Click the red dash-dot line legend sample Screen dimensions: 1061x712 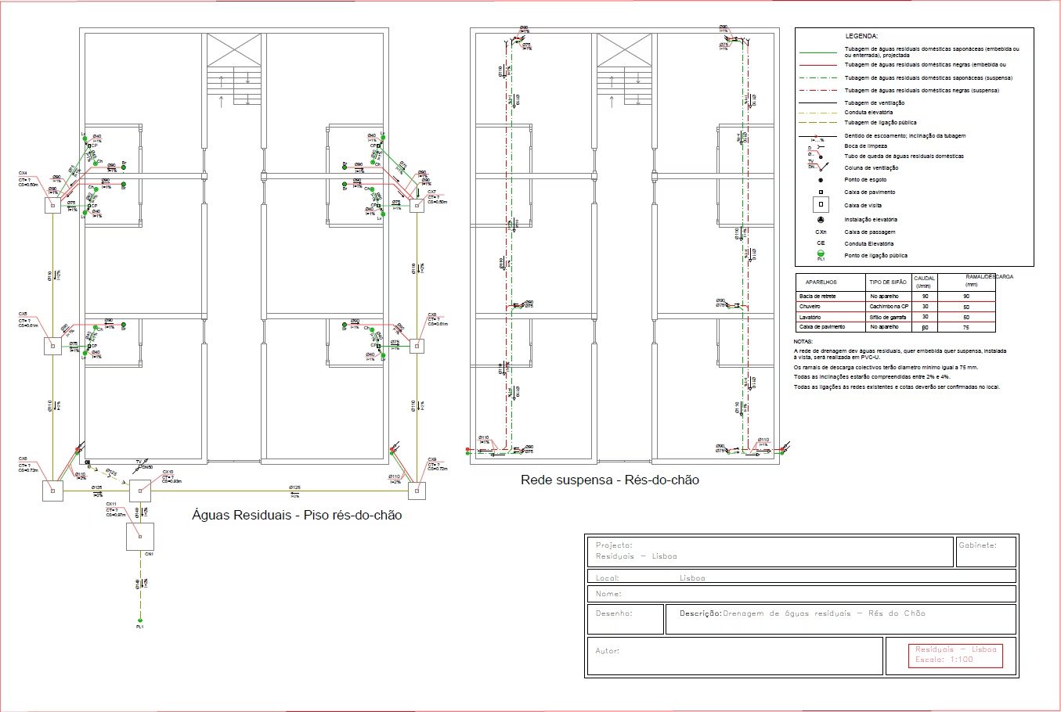[x=817, y=91]
